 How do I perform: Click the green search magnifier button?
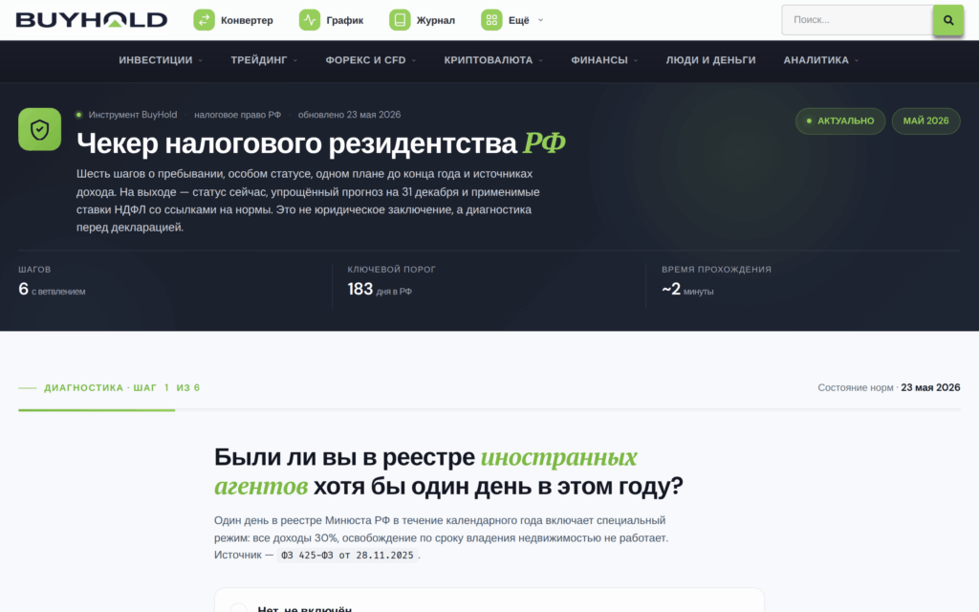coord(947,20)
